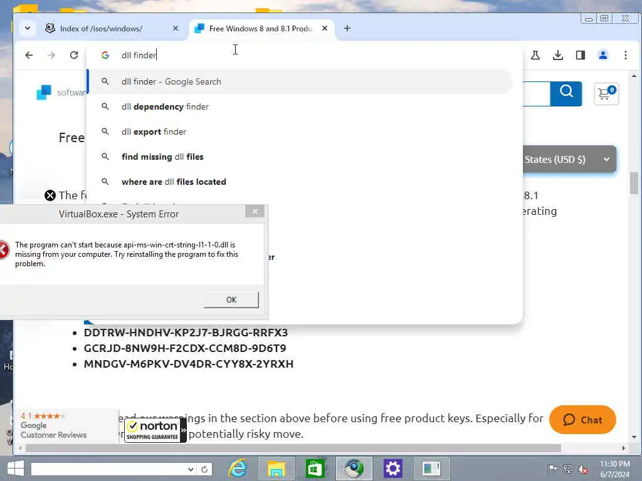Click the browser globe taskbar icon
Viewport: 642px width, 481px height.
point(354,468)
